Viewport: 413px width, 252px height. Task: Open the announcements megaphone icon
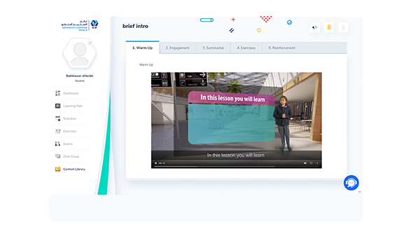click(315, 27)
